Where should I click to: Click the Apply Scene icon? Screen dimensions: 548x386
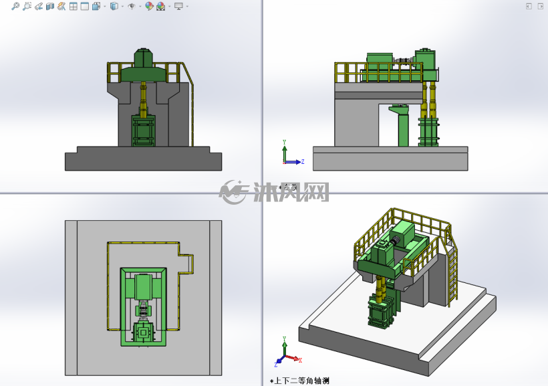pos(161,6)
